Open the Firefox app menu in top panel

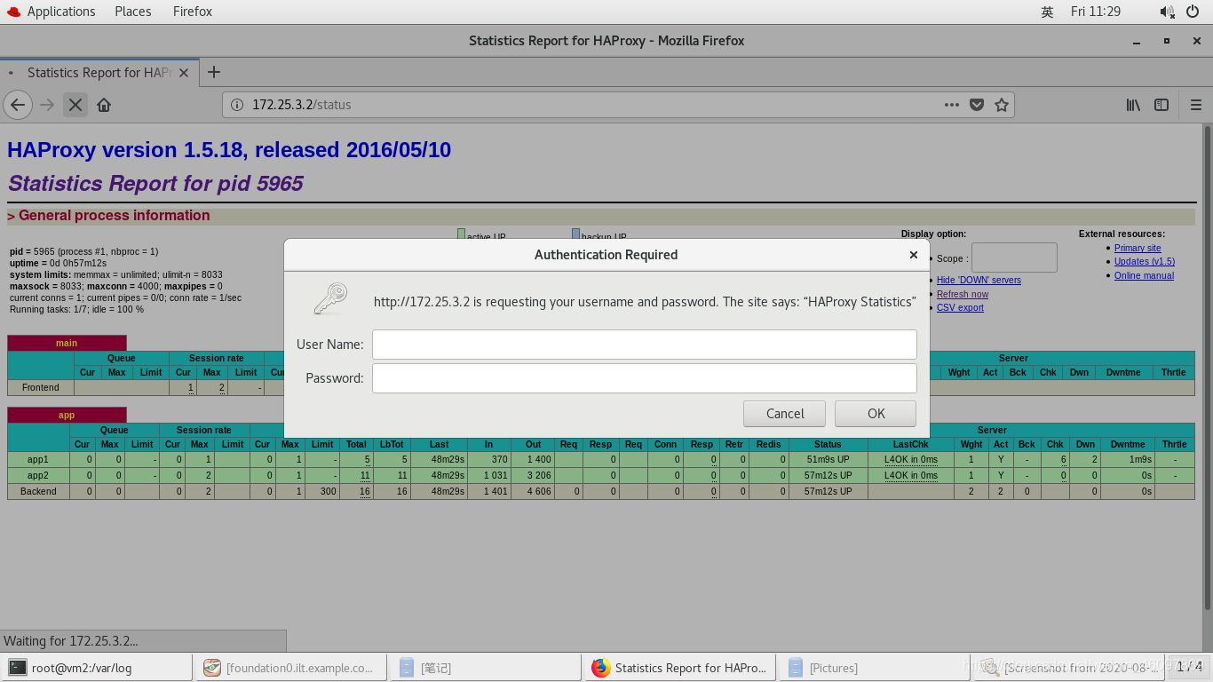pos(193,12)
